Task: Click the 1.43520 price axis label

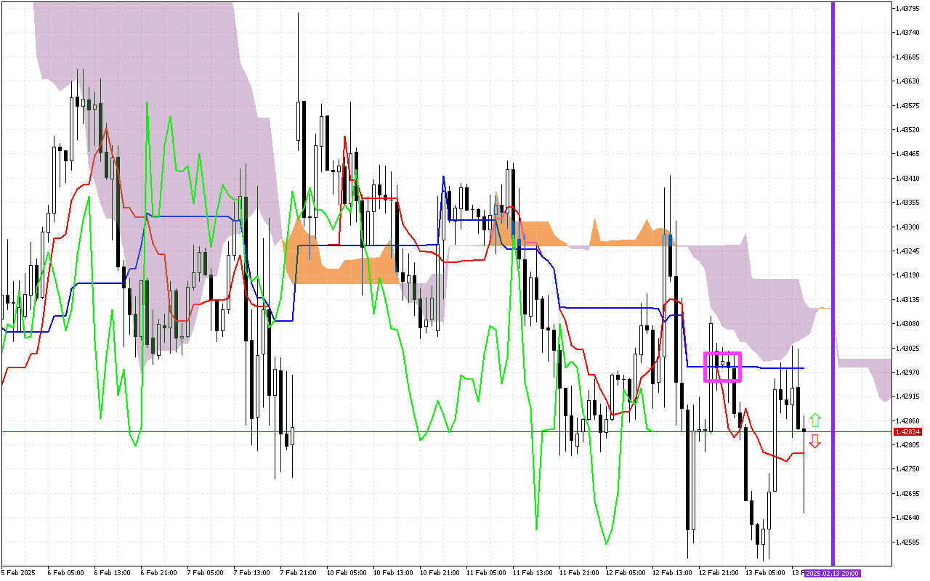Action: click(x=907, y=130)
